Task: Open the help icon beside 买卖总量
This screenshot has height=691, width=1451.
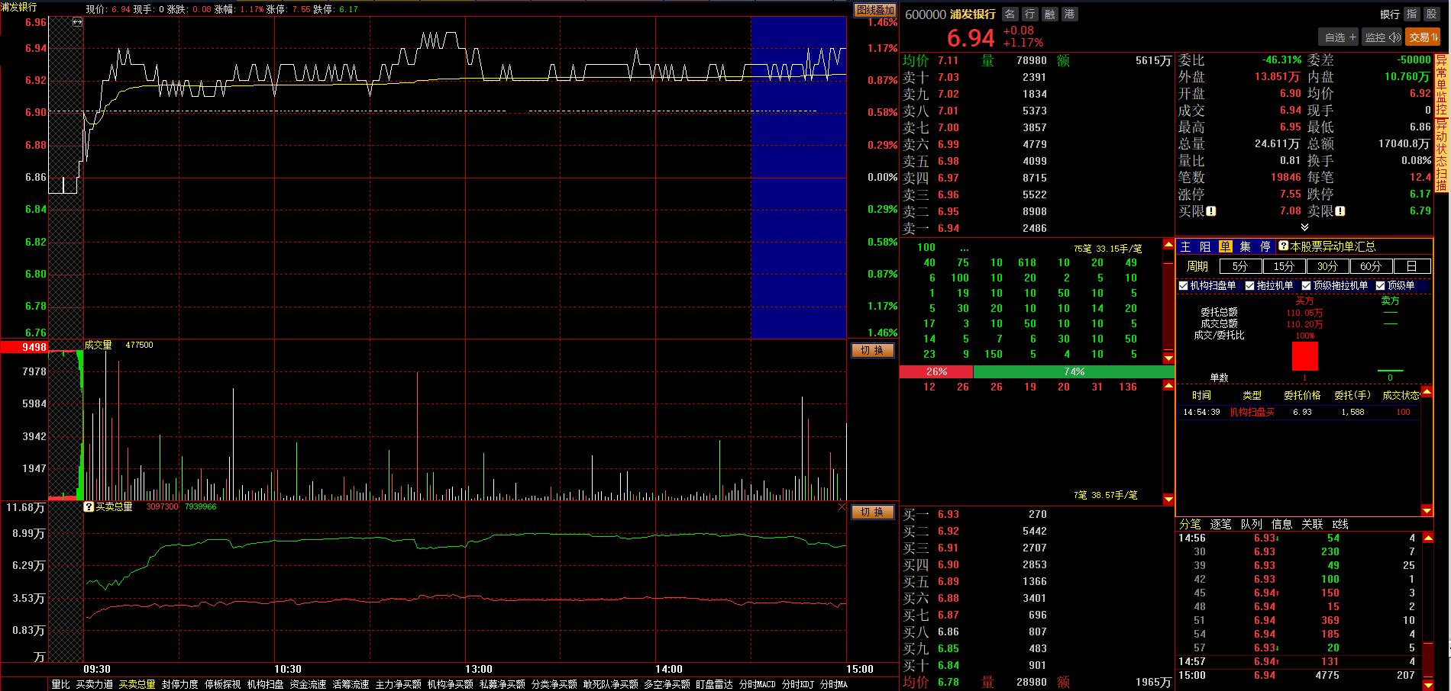Action: click(89, 506)
